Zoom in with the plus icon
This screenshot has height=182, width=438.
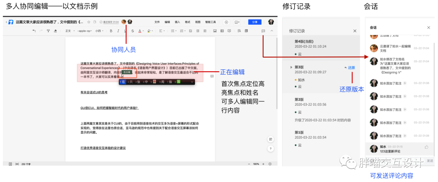(263, 164)
